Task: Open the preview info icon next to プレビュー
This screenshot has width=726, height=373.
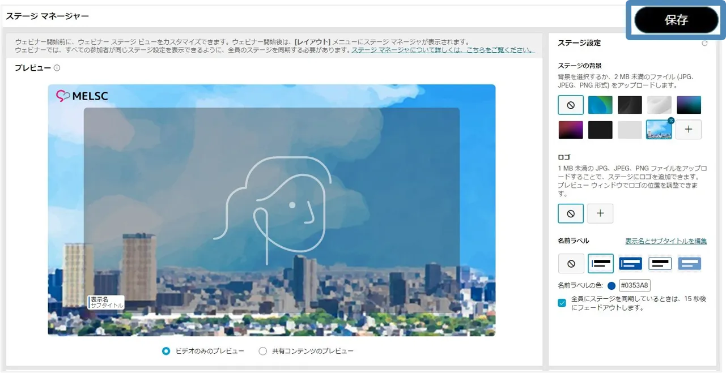Action: (57, 68)
